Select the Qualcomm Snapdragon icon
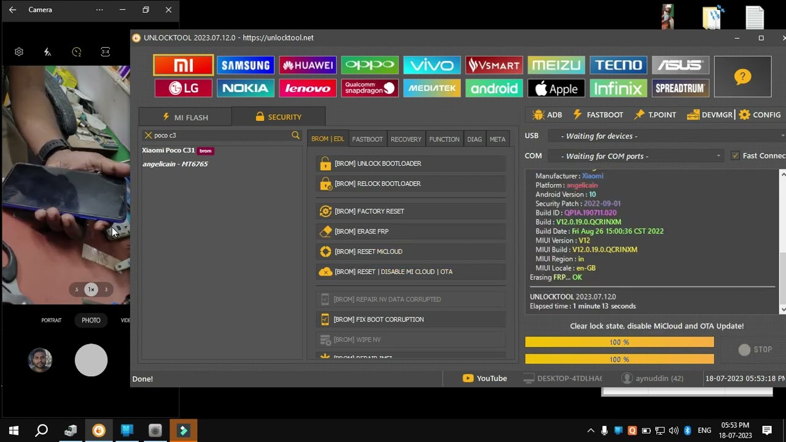The width and height of the screenshot is (786, 442). (x=370, y=88)
